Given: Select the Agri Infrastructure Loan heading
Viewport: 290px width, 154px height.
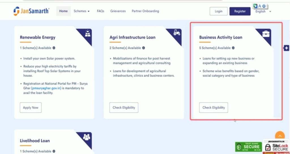Looking at the screenshot, I should 133,37.
